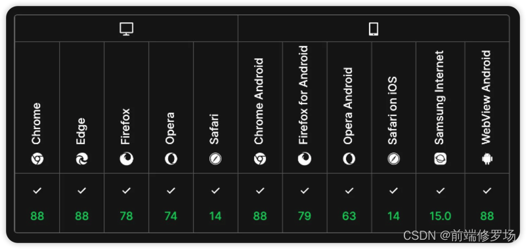Click the desktop Safari compass icon
Screen dimensions: 526x249
[x=215, y=159]
